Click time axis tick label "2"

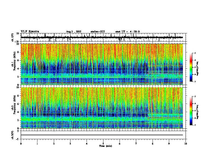(x=54, y=144)
